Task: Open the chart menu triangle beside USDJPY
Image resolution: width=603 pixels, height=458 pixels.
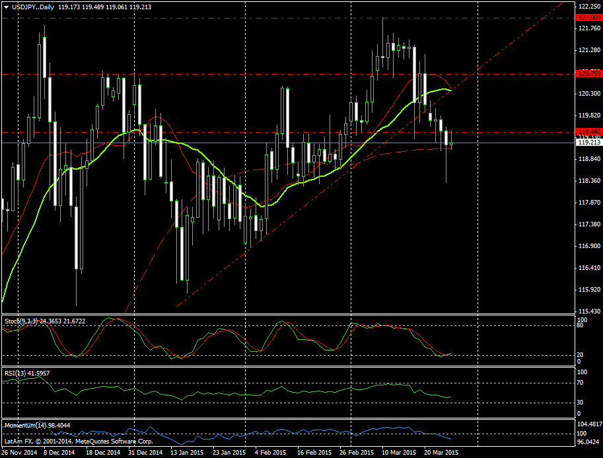Action: [5, 7]
